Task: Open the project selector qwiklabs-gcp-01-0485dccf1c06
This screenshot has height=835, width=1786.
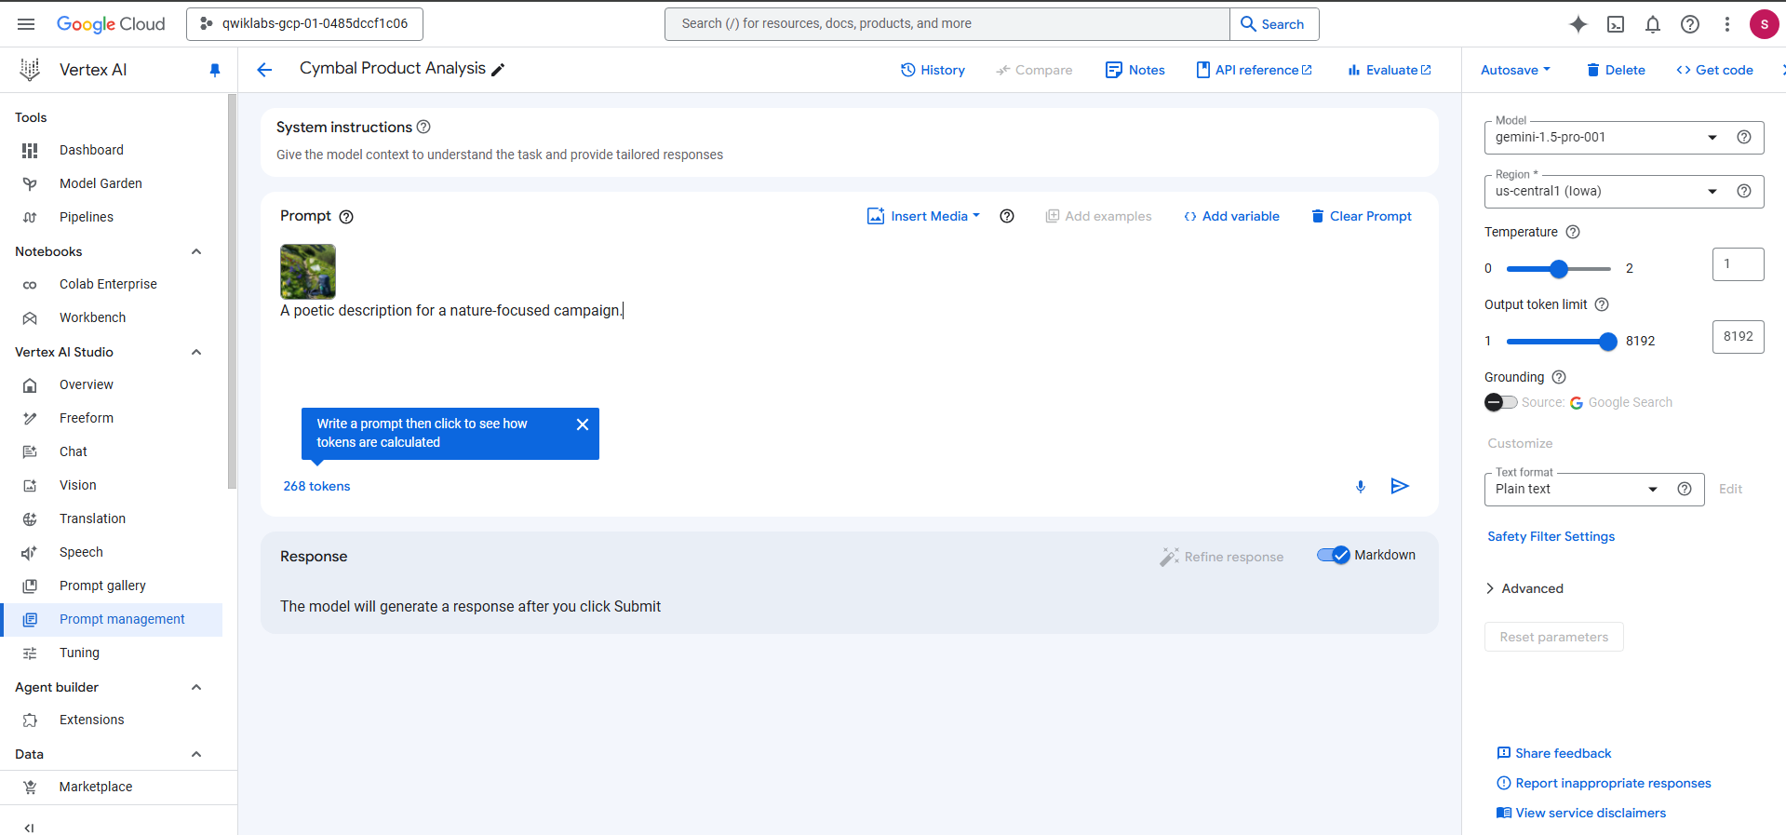Action: point(304,24)
